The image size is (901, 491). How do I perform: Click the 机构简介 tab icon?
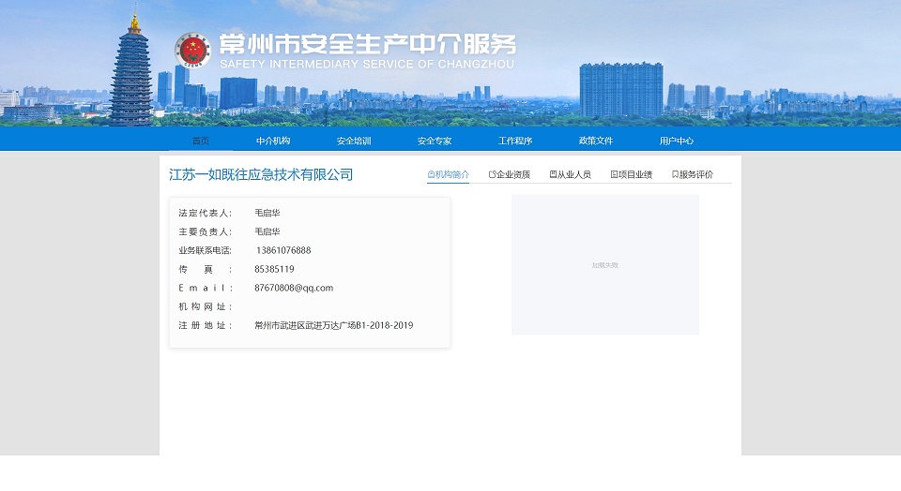pos(431,174)
